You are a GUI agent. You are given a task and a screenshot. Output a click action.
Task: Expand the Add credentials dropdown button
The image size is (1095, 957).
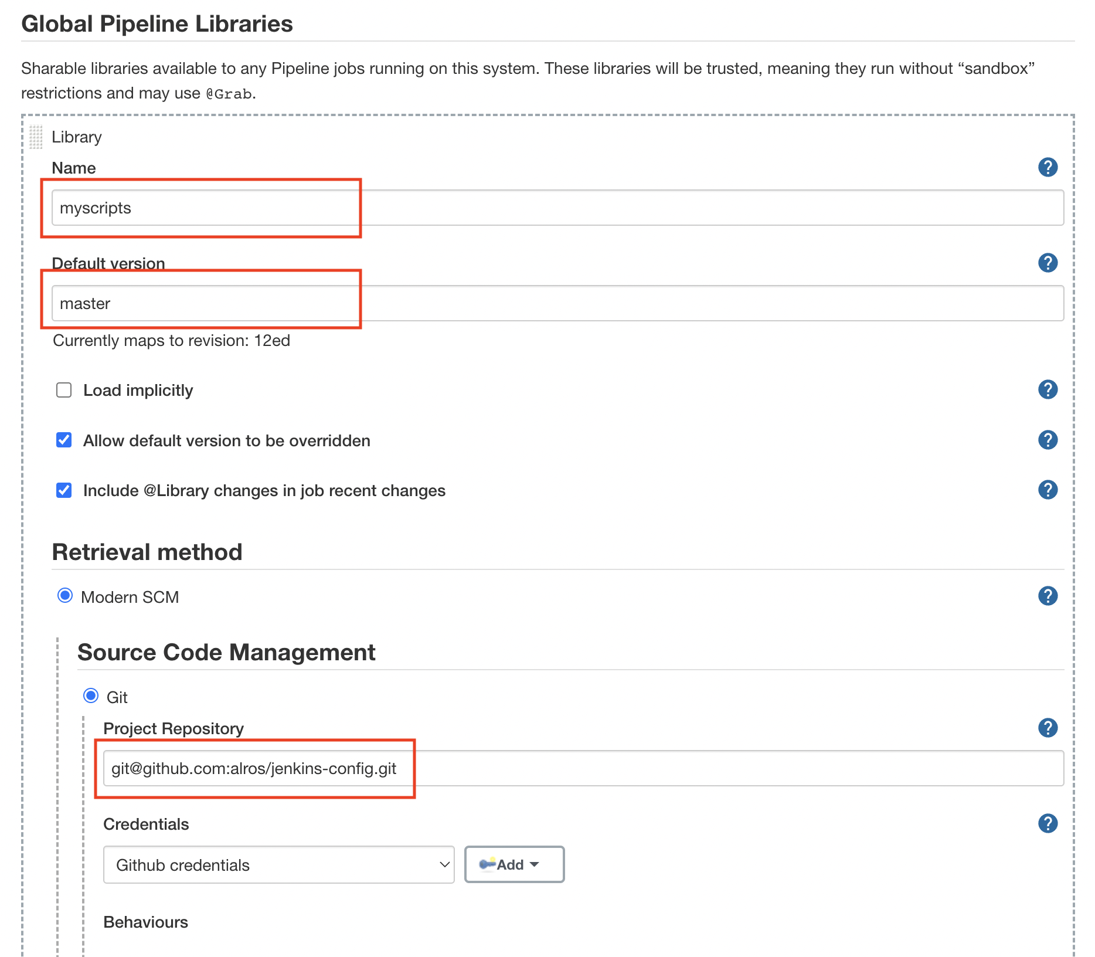[x=514, y=864]
